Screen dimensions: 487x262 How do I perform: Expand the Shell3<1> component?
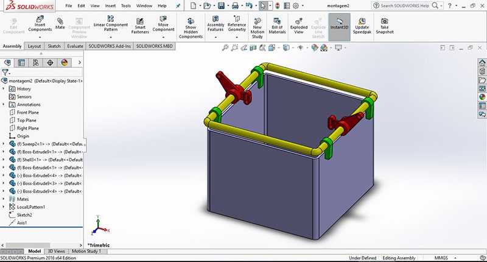[x=4, y=160]
